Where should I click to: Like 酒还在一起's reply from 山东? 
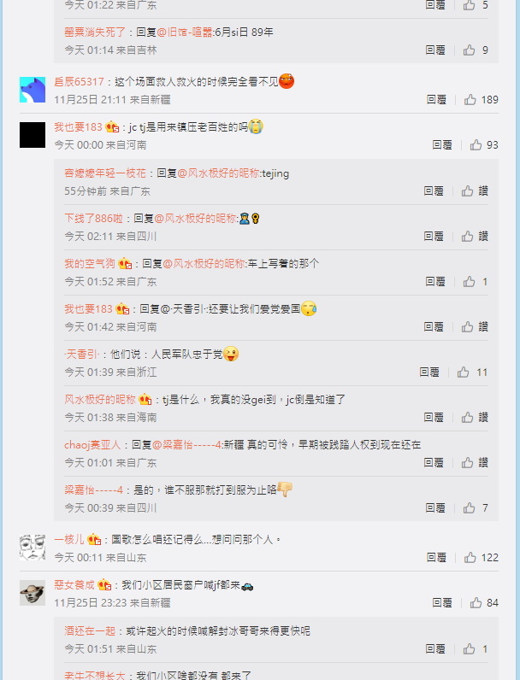[x=469, y=648]
